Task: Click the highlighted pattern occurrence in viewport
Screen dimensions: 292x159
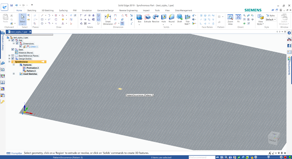Action: (x=120, y=89)
